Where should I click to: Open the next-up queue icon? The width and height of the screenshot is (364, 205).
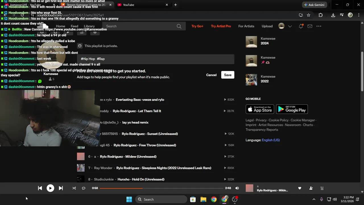[x=322, y=188]
